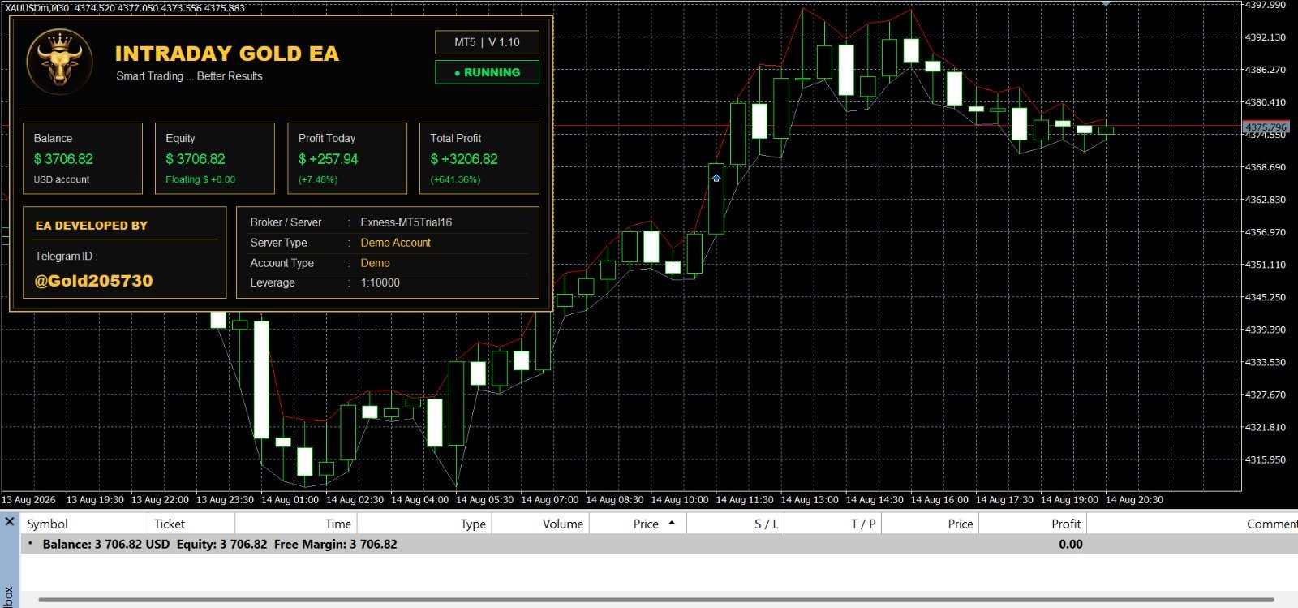Sort the trade table by Time column
1298x608 pixels.
click(x=296, y=524)
